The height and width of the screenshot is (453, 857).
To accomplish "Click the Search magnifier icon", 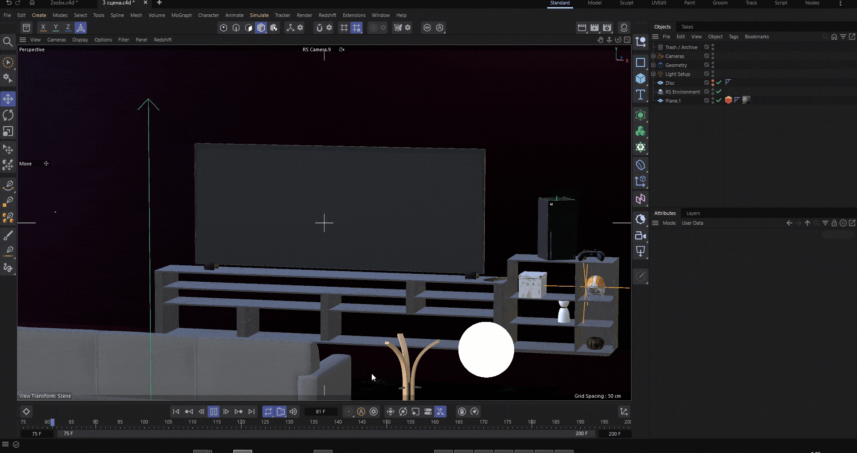I will (x=8, y=42).
